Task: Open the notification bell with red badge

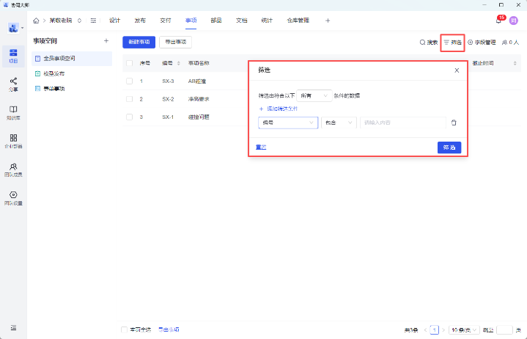Action: click(x=498, y=21)
